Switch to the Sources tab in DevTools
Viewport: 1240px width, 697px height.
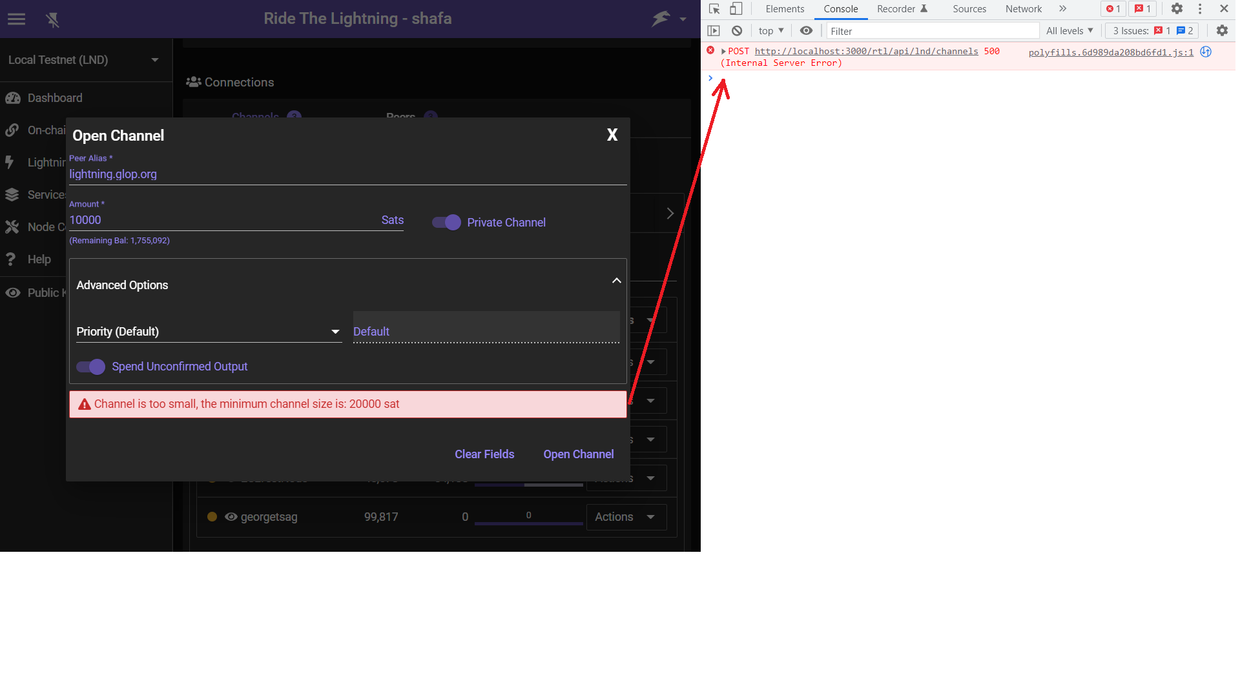pyautogui.click(x=969, y=9)
